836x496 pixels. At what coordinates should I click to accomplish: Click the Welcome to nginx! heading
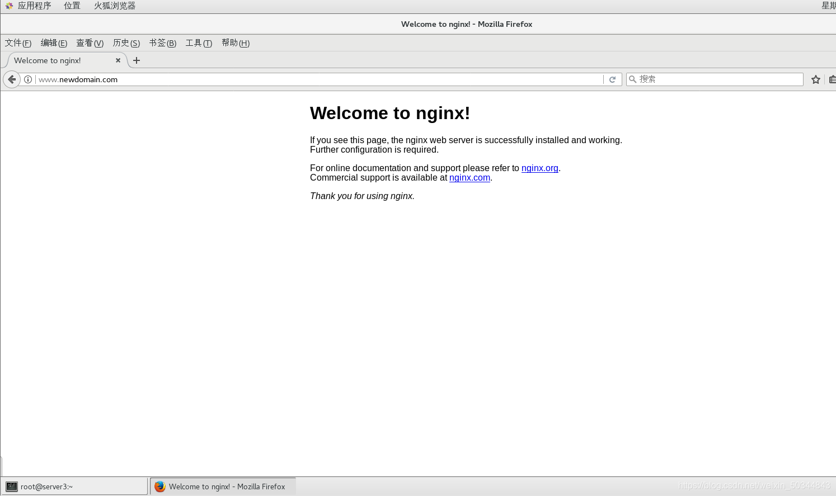pyautogui.click(x=390, y=113)
